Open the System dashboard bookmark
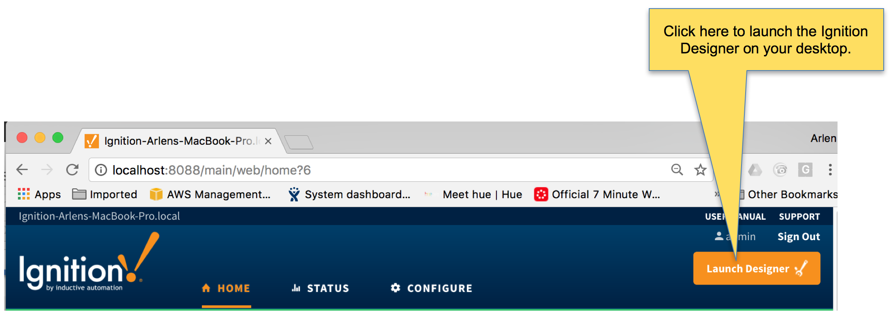The height and width of the screenshot is (318, 889). [x=349, y=194]
